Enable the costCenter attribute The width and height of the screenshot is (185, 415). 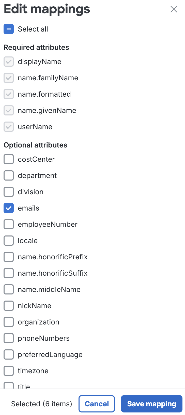click(x=8, y=159)
